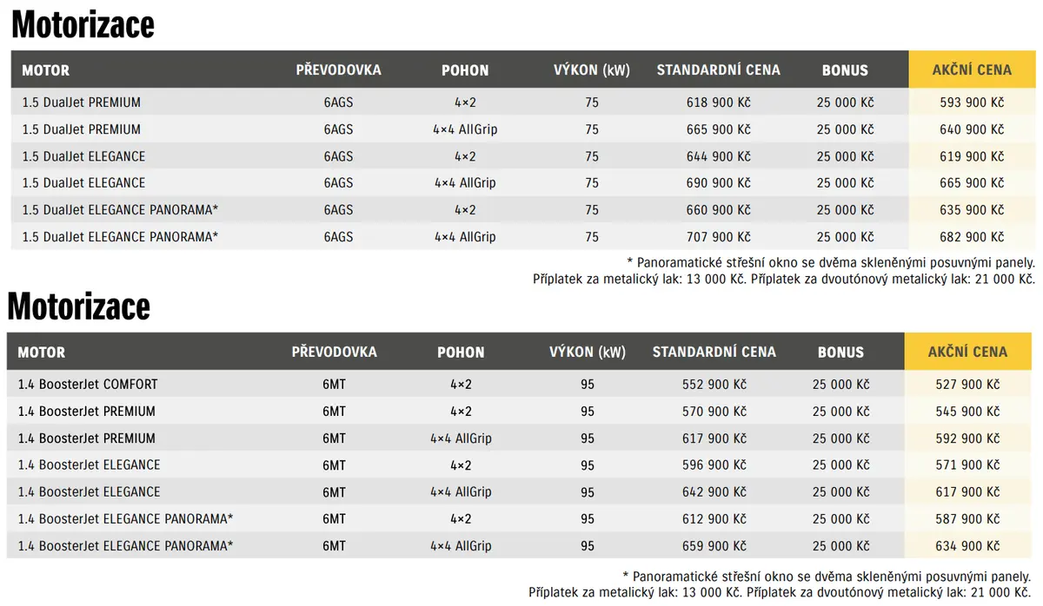1043x606 pixels.
Task: Click STANDARDNÍ CENA header in top table
Action: [x=718, y=70]
